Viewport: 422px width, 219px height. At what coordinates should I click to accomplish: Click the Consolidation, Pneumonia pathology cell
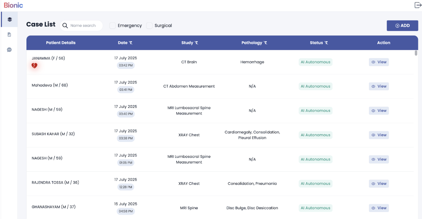pos(252,183)
